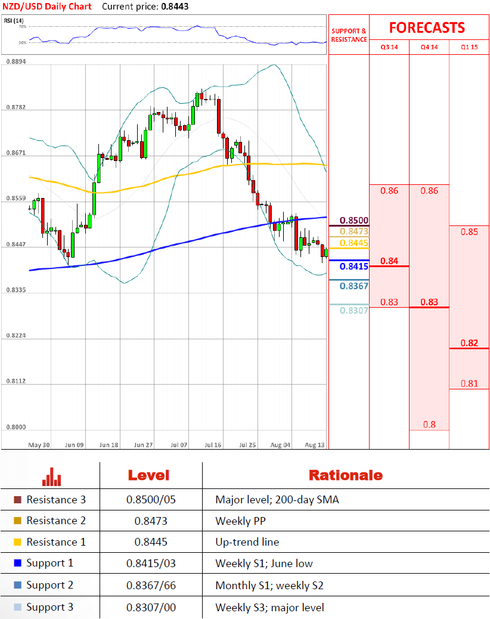Click the May 30 date axis label

tap(39, 445)
